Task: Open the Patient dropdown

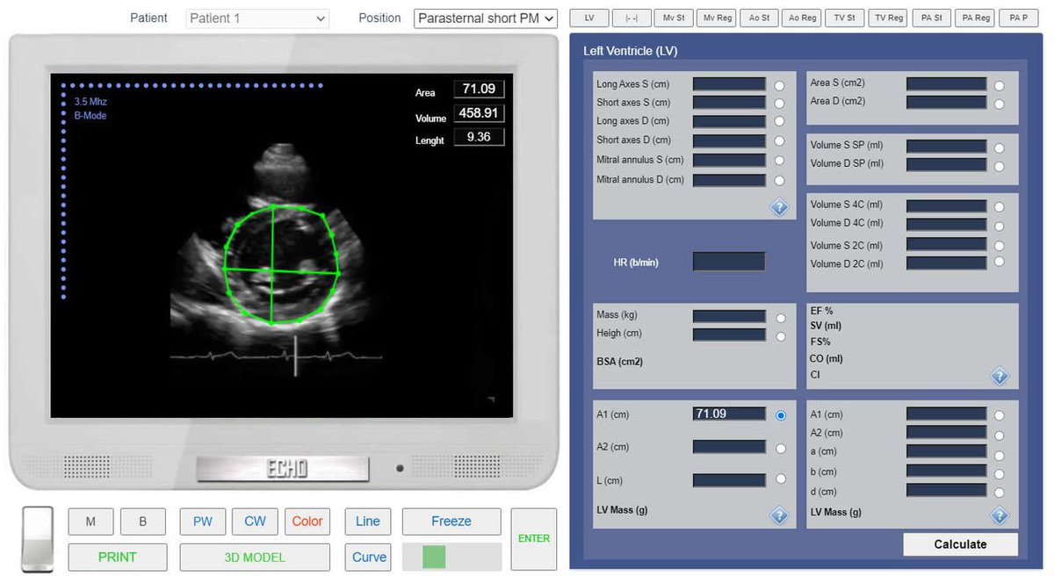Action: [x=257, y=18]
